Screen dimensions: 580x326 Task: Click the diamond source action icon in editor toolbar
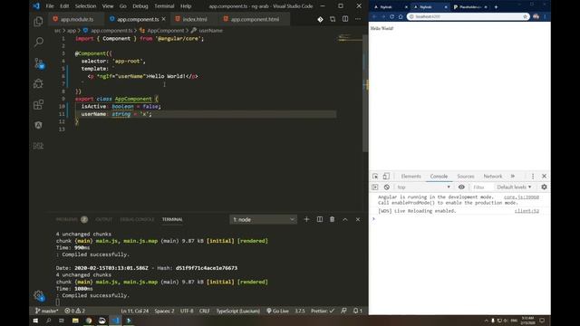click(x=320, y=19)
